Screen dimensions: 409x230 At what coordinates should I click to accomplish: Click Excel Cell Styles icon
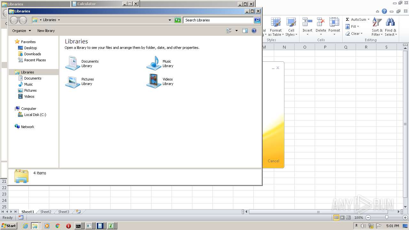[x=291, y=27]
